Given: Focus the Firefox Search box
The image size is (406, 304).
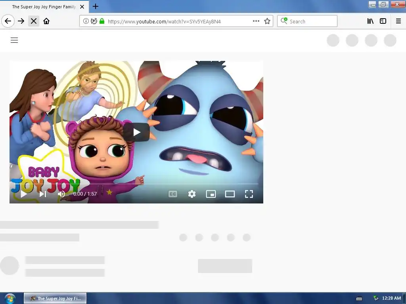Looking at the screenshot, I should (x=307, y=21).
